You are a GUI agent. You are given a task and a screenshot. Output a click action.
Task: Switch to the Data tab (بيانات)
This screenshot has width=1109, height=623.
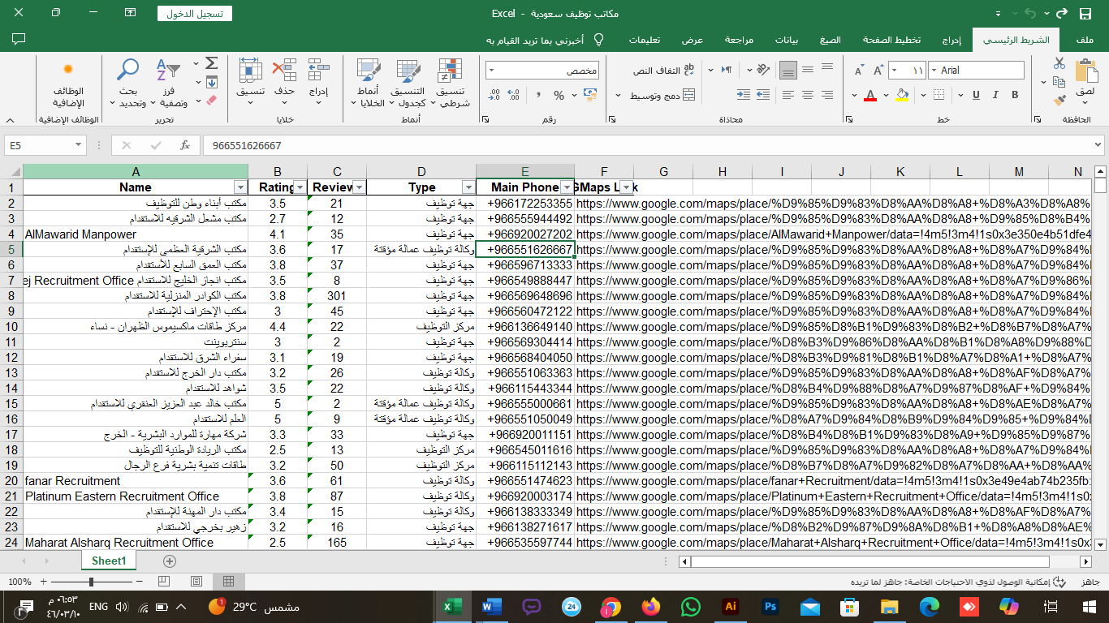786,40
